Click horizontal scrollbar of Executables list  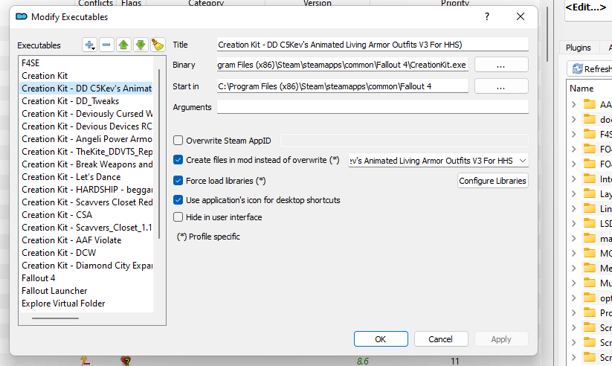click(x=56, y=318)
